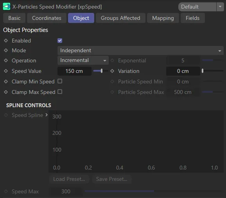Click keyframe diamond next to Mode

click(x=6, y=50)
